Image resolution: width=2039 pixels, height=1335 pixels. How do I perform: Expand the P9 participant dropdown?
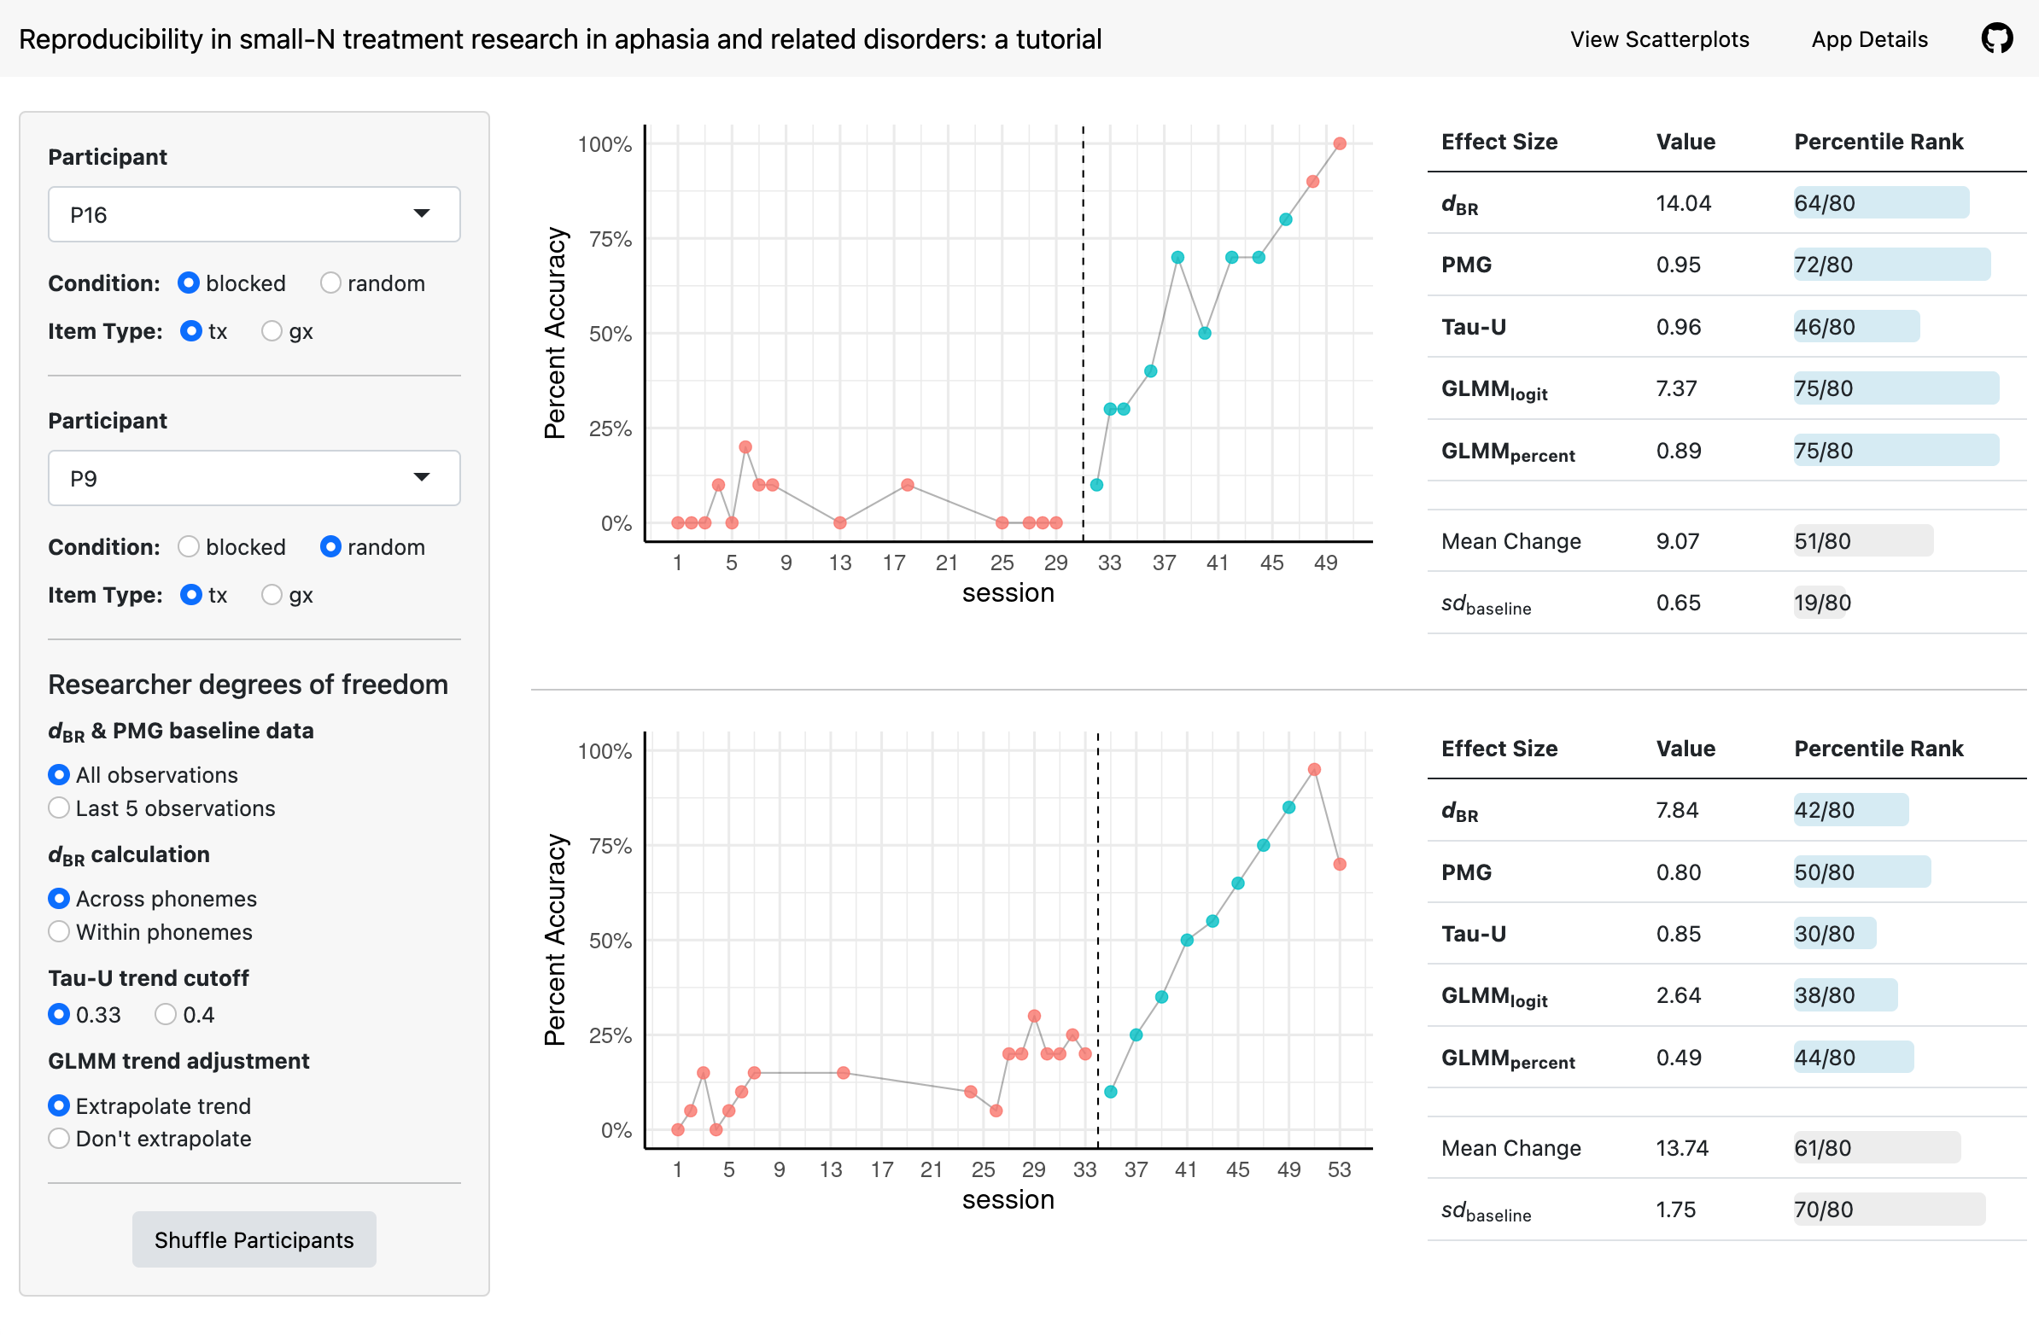point(254,478)
